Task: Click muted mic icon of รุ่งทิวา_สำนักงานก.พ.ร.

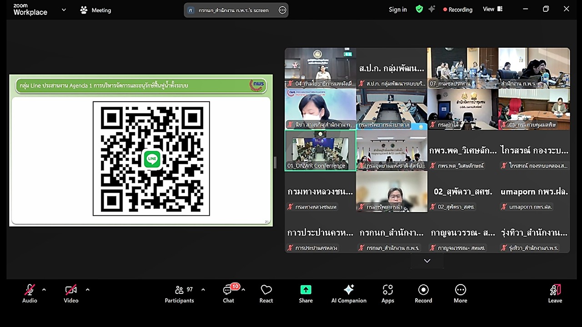Action: [x=504, y=248]
